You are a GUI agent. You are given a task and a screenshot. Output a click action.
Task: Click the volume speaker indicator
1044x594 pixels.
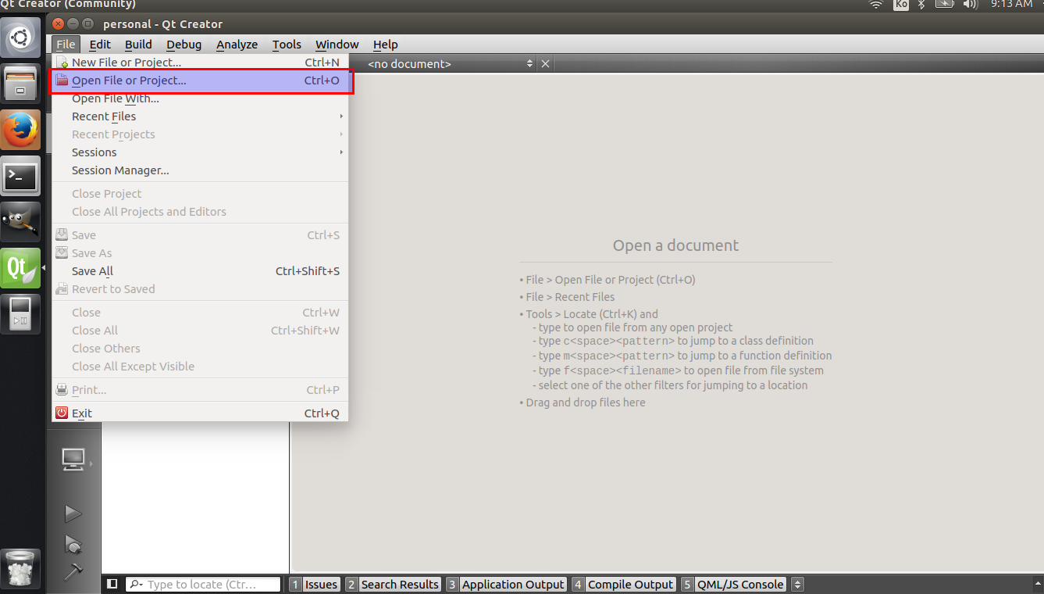coord(971,5)
